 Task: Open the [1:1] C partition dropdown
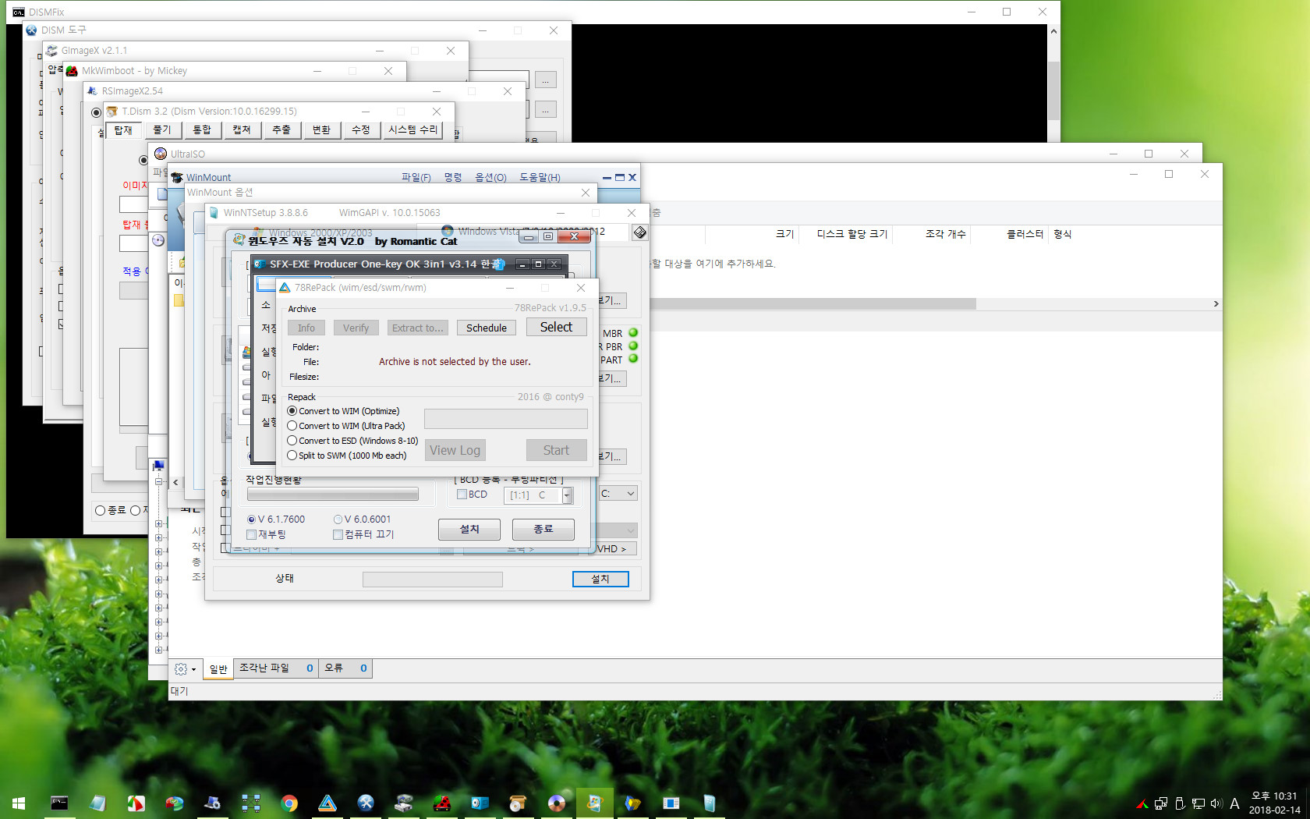[x=567, y=495]
